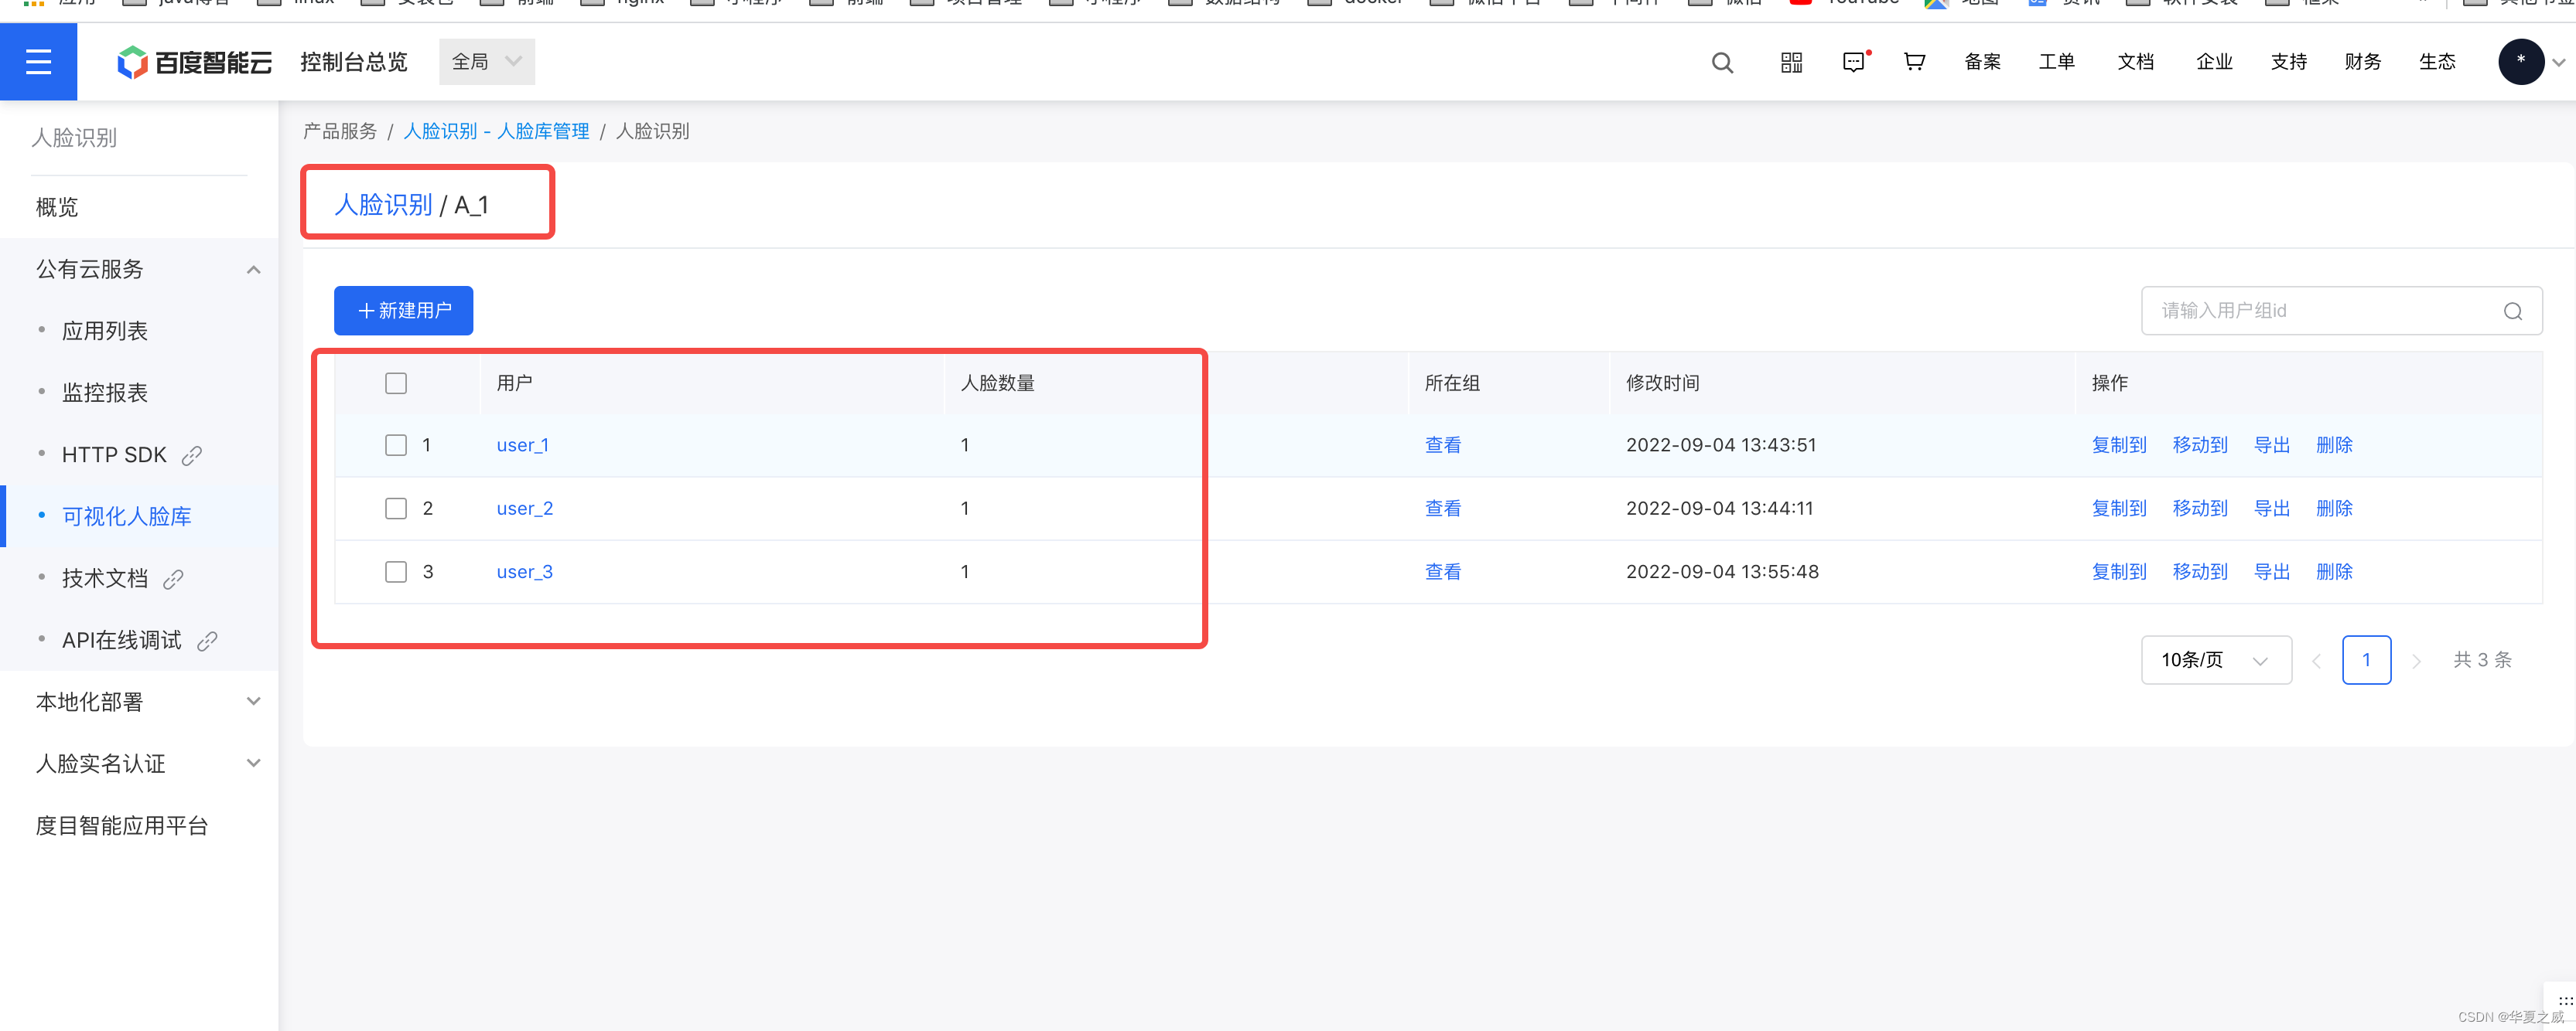Expand the 本地化部署 section
The height and width of the screenshot is (1031, 2576).
254,701
